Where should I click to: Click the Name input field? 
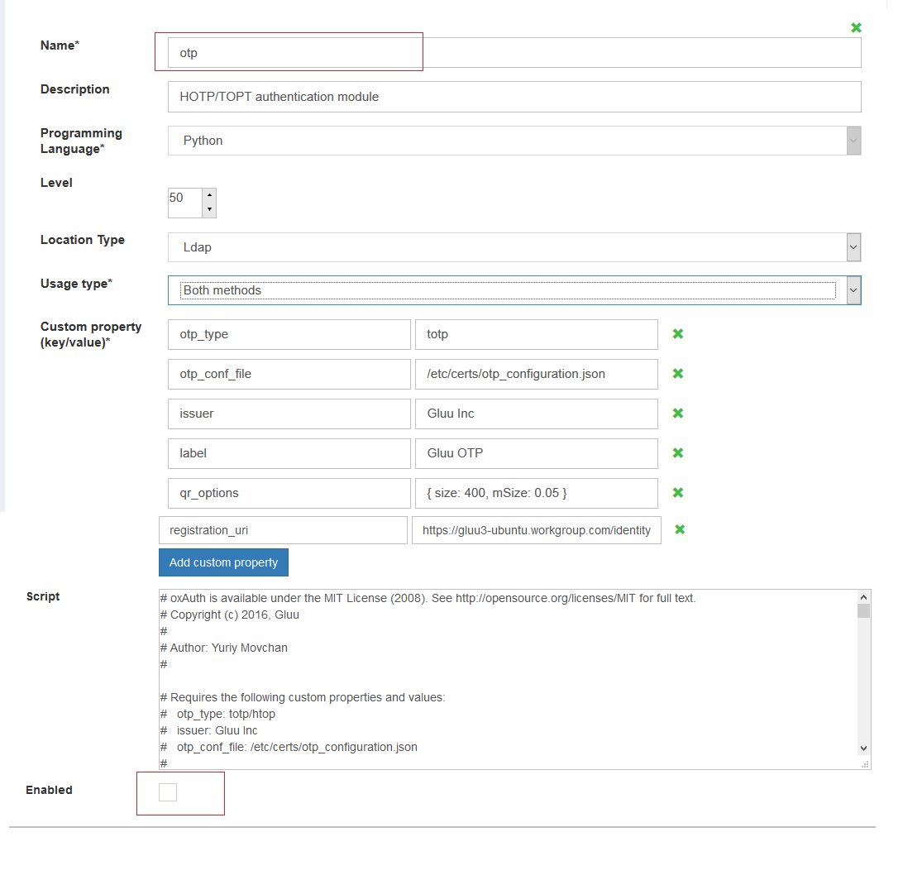point(514,53)
